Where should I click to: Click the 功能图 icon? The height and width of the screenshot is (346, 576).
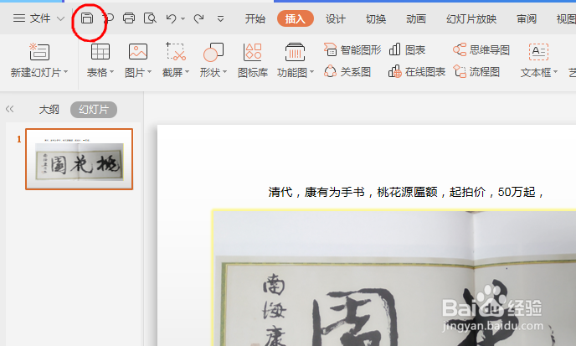click(295, 51)
